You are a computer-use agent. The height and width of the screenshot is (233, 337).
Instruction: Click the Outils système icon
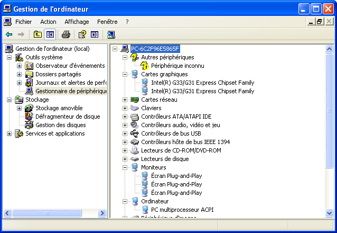tap(19, 57)
